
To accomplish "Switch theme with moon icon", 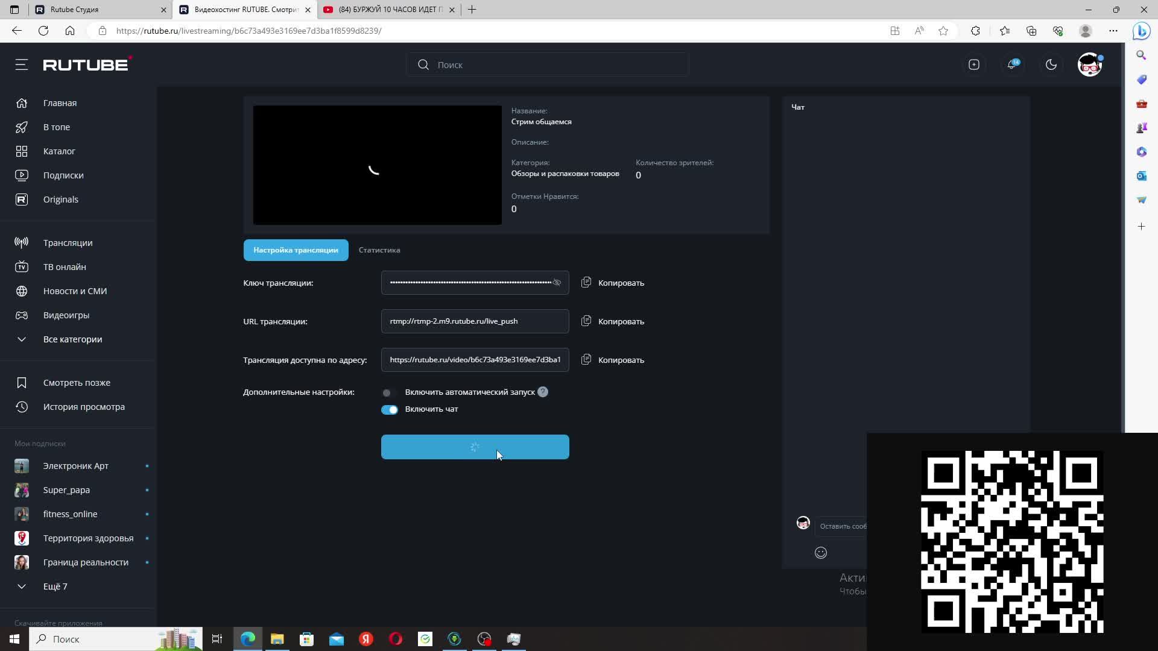I will (1051, 64).
